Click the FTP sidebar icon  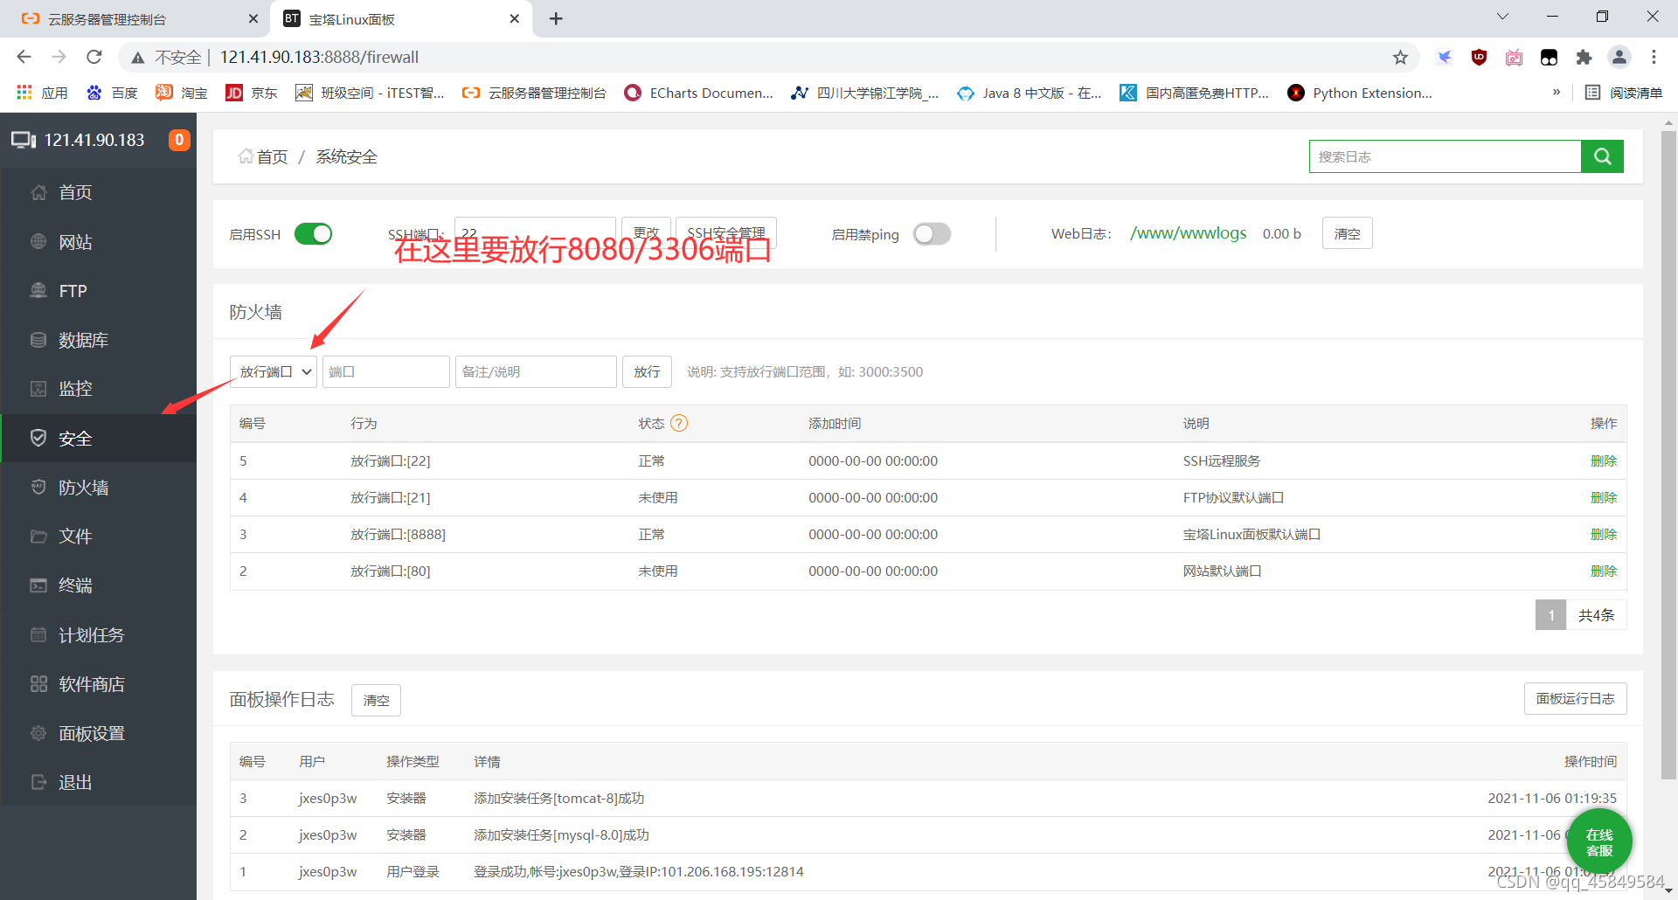pos(38,291)
